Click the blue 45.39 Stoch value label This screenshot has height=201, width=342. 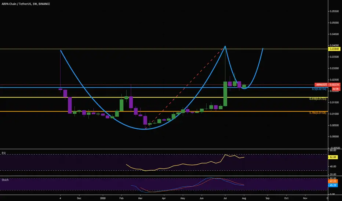coord(333,185)
